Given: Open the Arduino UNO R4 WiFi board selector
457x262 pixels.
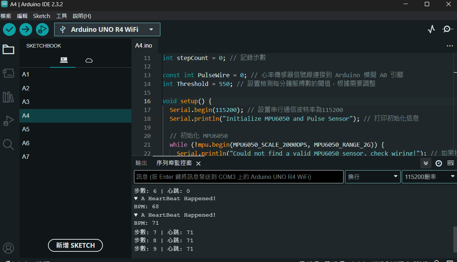Looking at the screenshot, I should click(107, 30).
